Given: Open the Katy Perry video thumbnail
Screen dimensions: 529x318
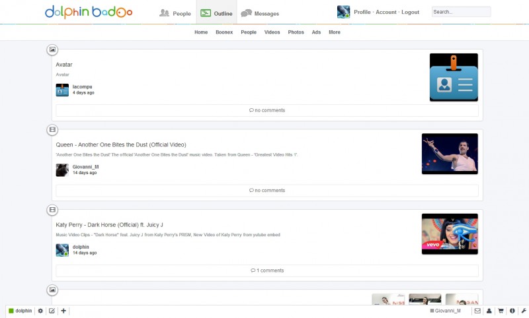Looking at the screenshot, I should pyautogui.click(x=450, y=234).
